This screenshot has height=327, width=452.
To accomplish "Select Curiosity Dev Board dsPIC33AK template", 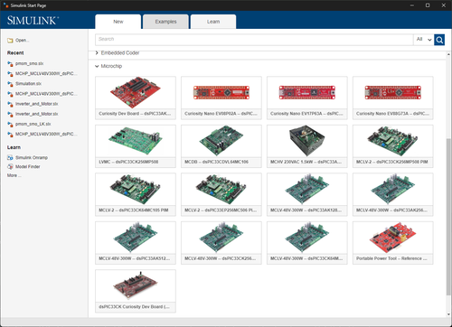I will (136, 98).
